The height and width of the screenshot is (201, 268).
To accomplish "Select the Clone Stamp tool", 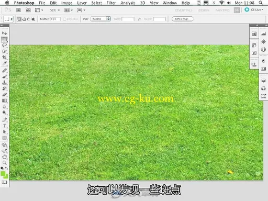I will pos(4,82).
